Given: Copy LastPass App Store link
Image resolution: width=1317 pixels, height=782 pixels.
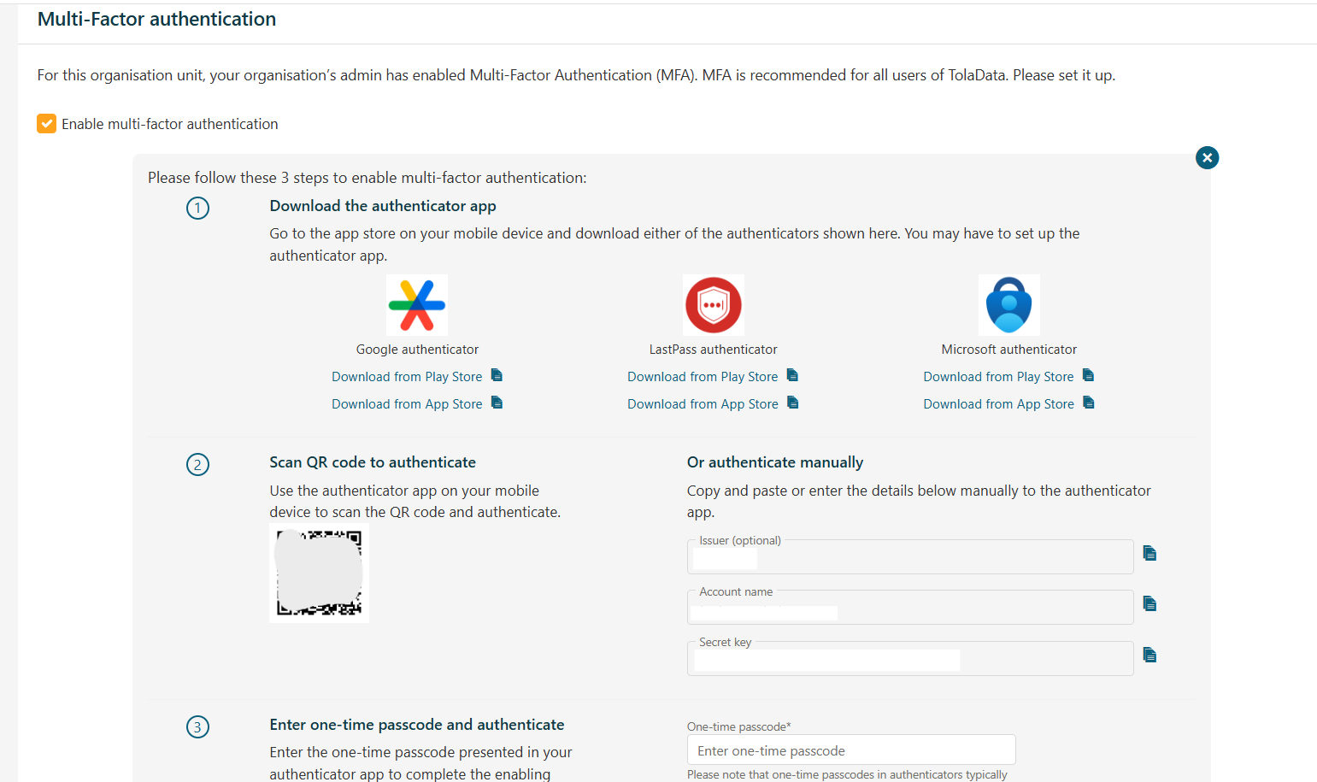Looking at the screenshot, I should coord(792,403).
